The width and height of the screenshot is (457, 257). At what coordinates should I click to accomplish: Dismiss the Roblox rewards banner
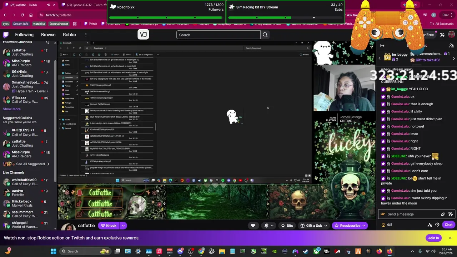pos(450,238)
